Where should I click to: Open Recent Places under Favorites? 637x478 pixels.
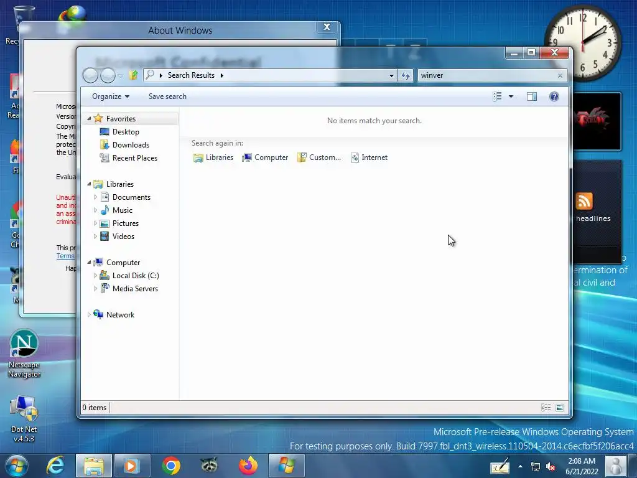click(x=134, y=157)
